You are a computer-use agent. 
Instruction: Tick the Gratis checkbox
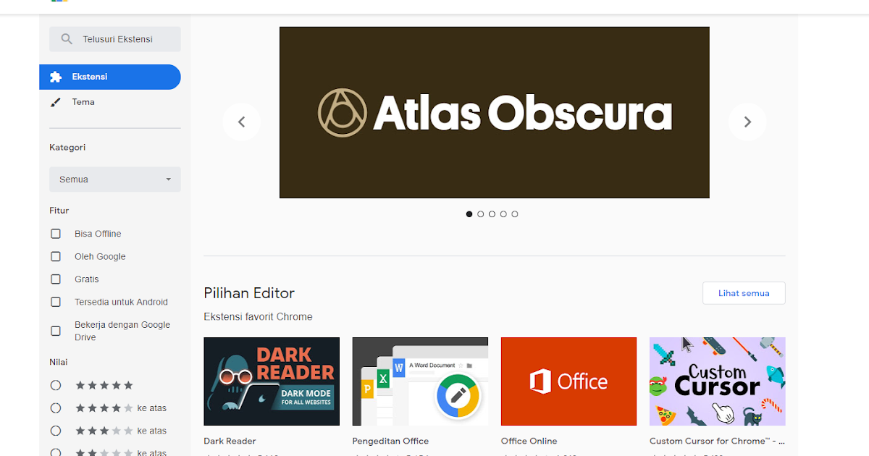tap(56, 279)
